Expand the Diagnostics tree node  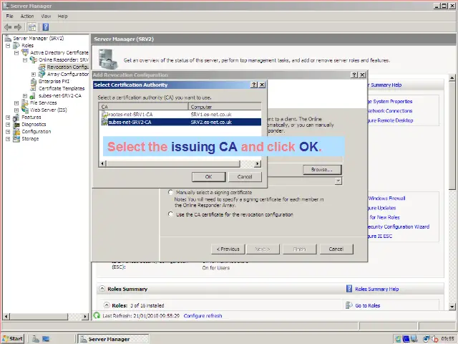8,124
